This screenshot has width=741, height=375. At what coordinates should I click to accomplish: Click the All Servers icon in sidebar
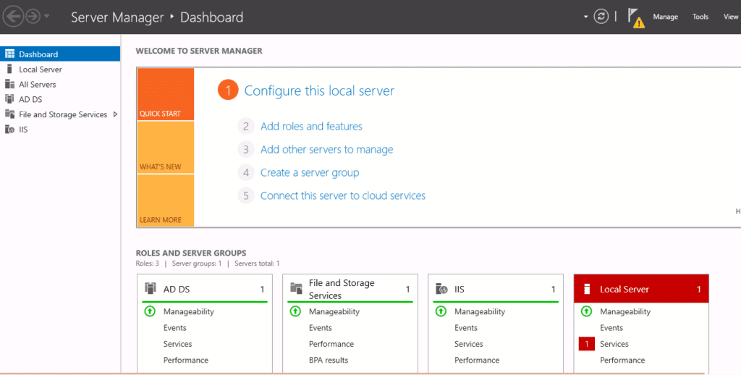[9, 84]
